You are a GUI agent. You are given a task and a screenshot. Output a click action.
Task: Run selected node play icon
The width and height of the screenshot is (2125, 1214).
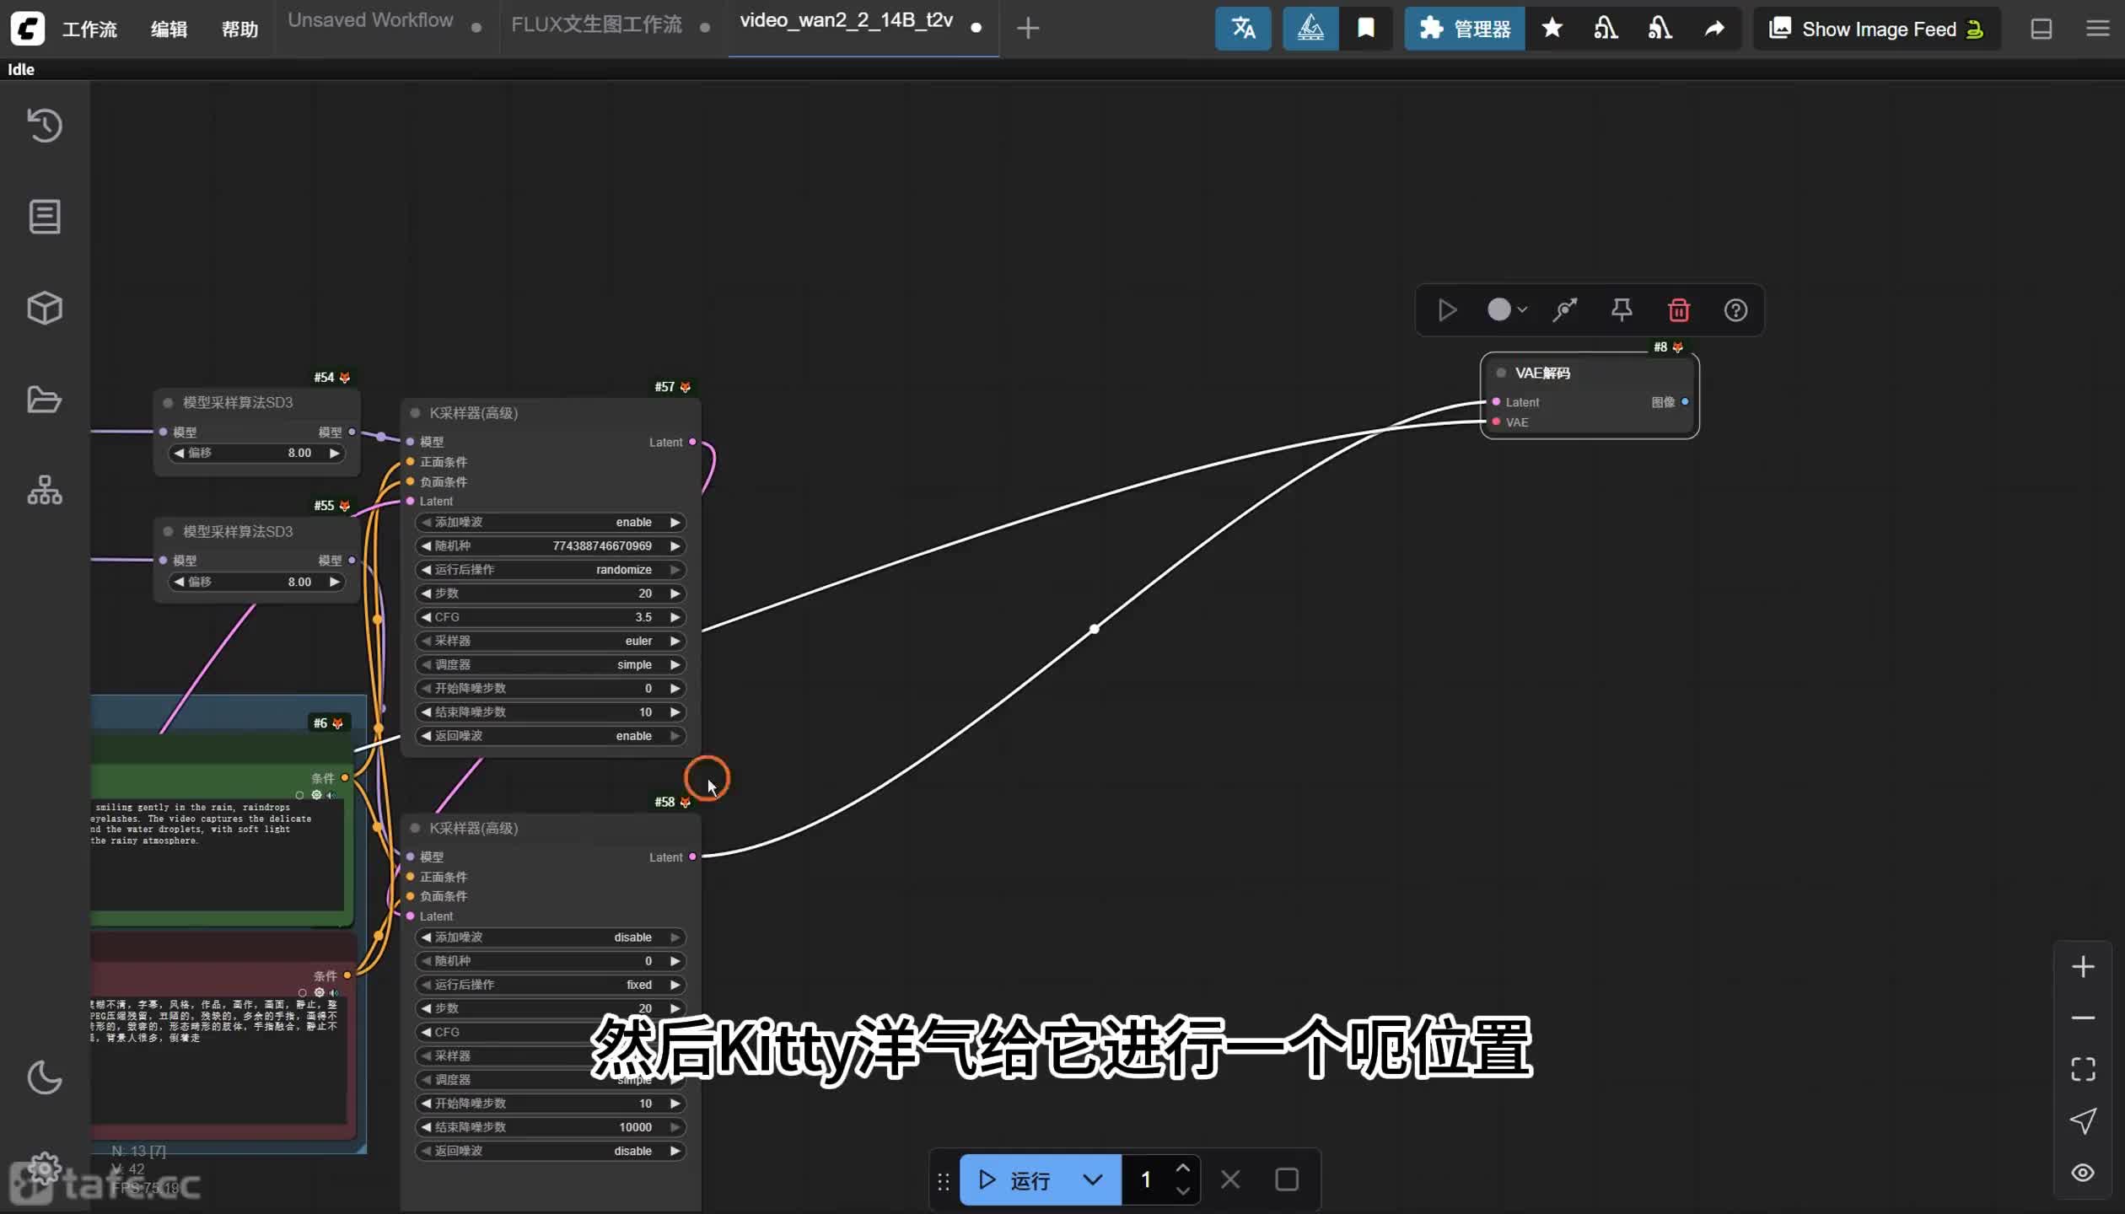1447,310
